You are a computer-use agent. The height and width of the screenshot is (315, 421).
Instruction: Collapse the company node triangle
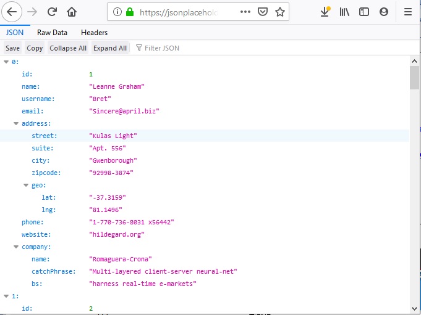tap(16, 247)
